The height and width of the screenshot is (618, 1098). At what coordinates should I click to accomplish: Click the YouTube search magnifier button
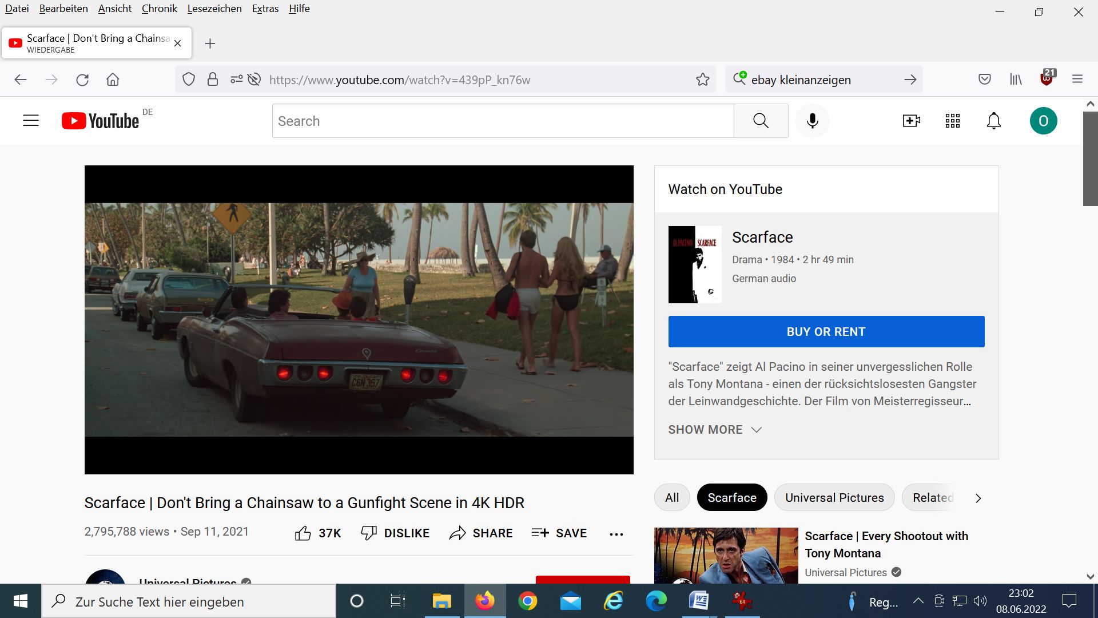tap(761, 121)
